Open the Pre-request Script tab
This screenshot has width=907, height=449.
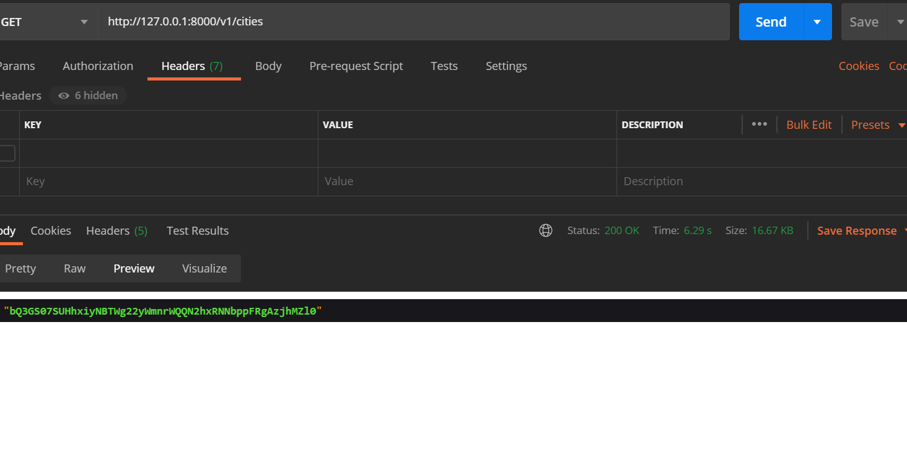(356, 66)
